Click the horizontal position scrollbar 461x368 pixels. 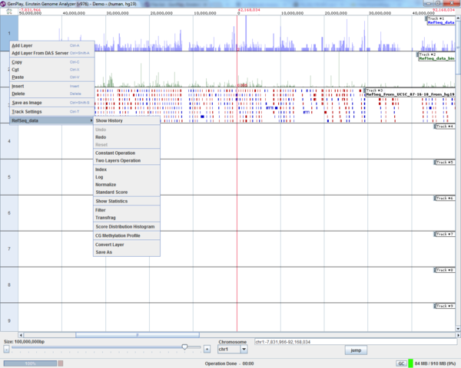coord(138,335)
